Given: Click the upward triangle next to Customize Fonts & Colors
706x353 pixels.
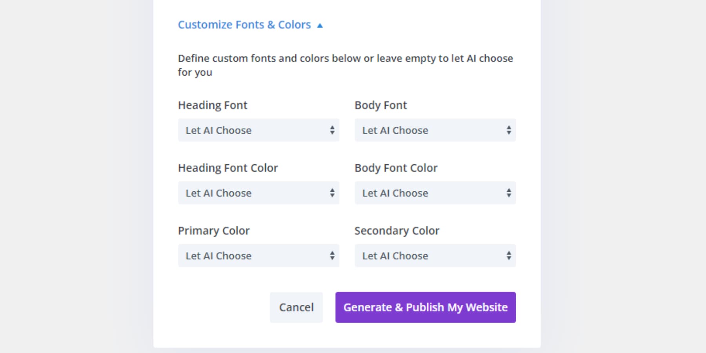Looking at the screenshot, I should coord(320,25).
